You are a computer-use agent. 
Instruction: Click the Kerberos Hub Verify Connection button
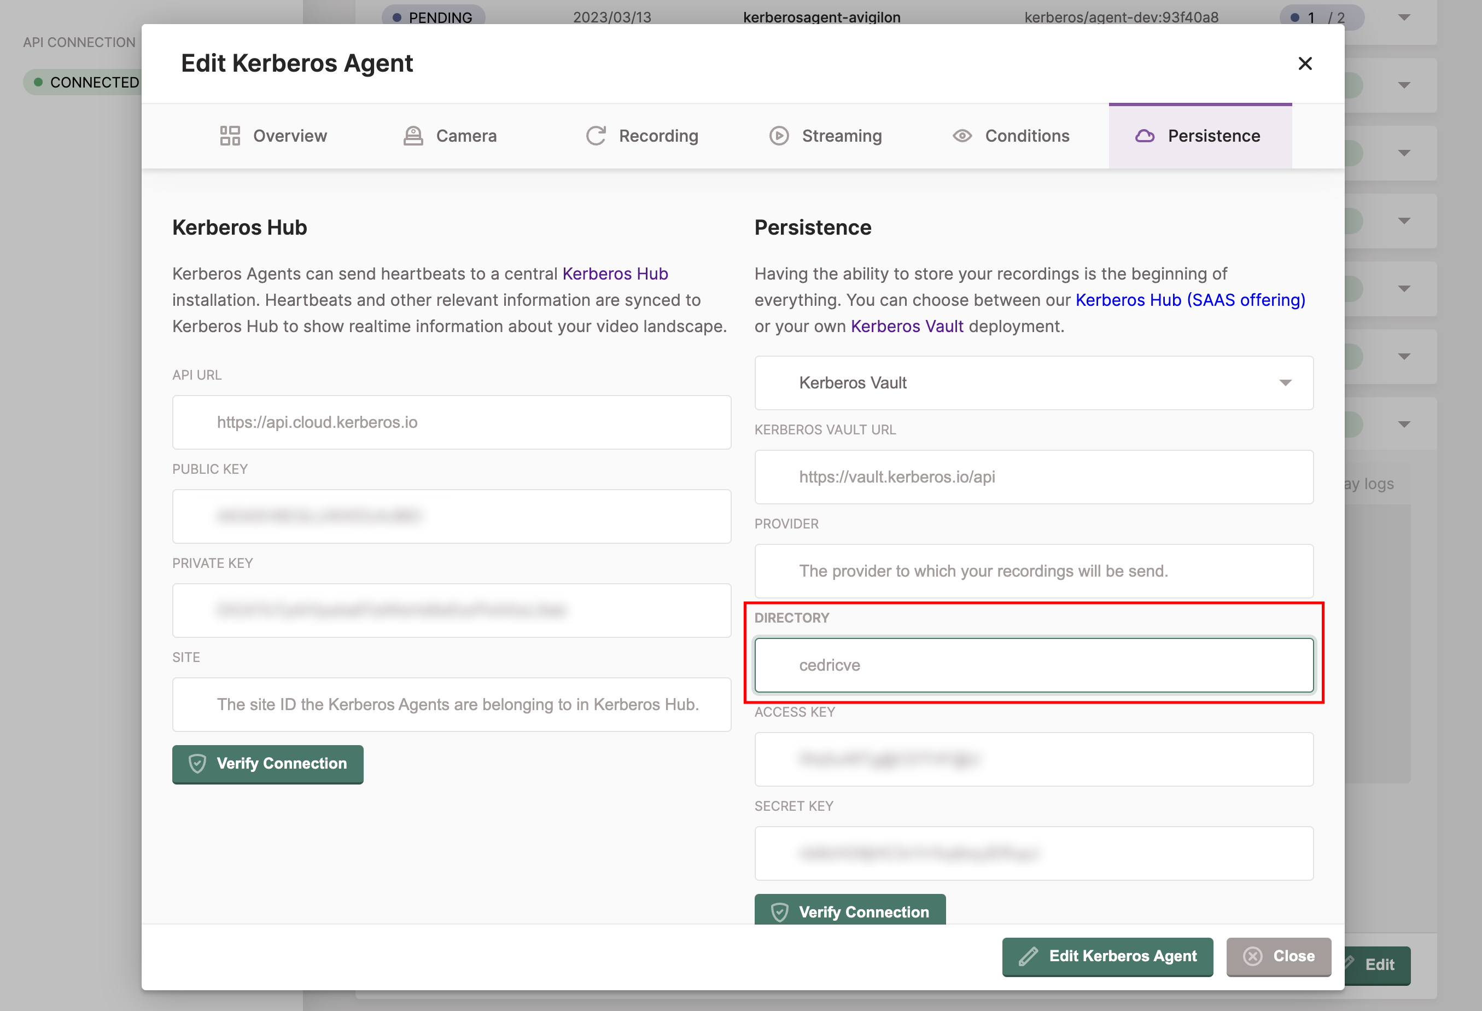point(267,764)
